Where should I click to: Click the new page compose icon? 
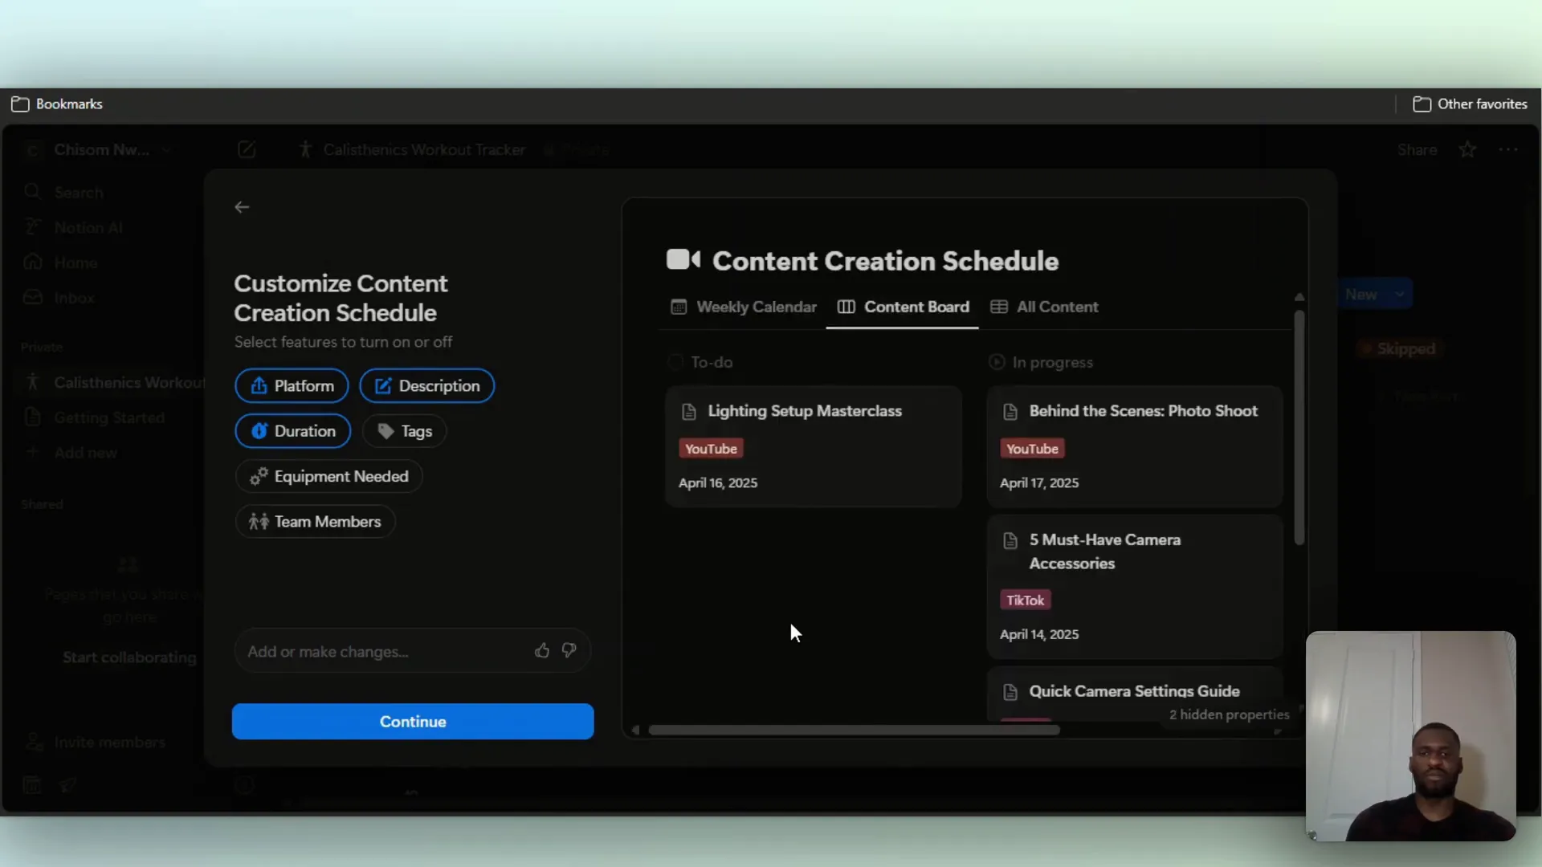tap(247, 150)
